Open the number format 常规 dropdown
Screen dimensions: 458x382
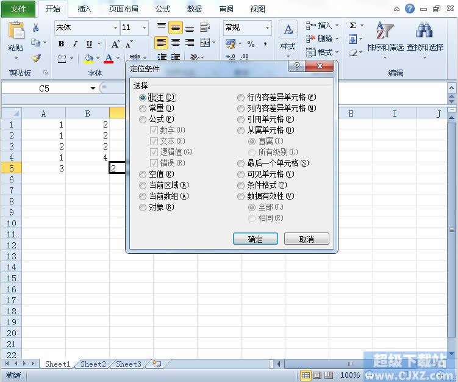click(x=267, y=28)
